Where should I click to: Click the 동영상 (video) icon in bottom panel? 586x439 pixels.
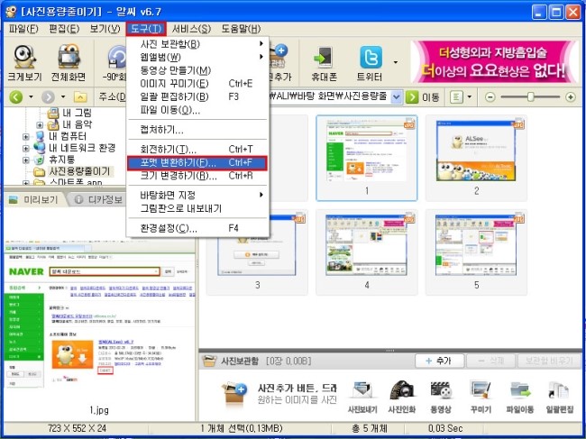441,395
